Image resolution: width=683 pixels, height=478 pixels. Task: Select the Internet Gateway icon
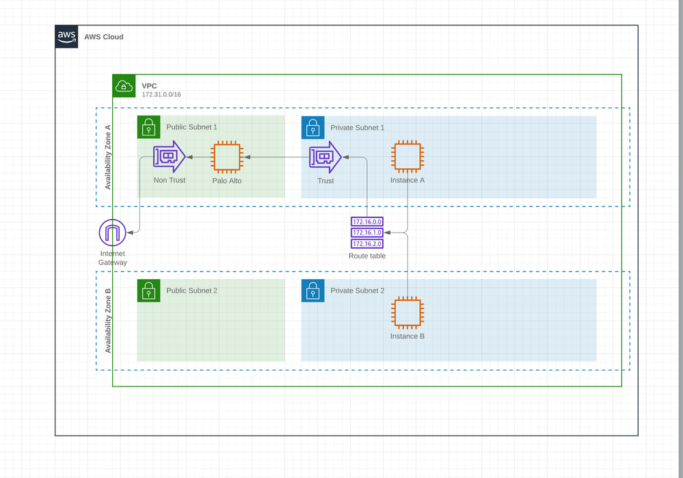[112, 233]
